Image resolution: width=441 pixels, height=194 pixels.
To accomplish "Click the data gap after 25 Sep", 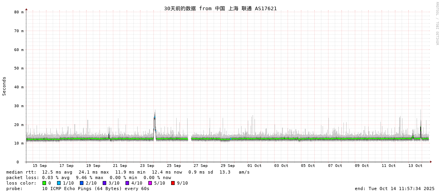I will click(190, 139).
